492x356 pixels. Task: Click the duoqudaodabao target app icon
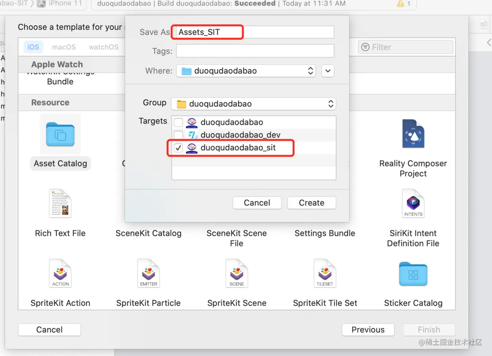[x=192, y=122]
